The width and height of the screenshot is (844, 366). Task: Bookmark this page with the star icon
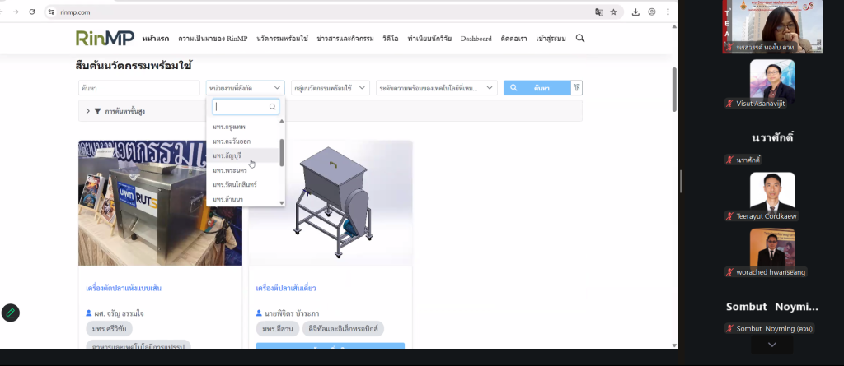coord(613,12)
